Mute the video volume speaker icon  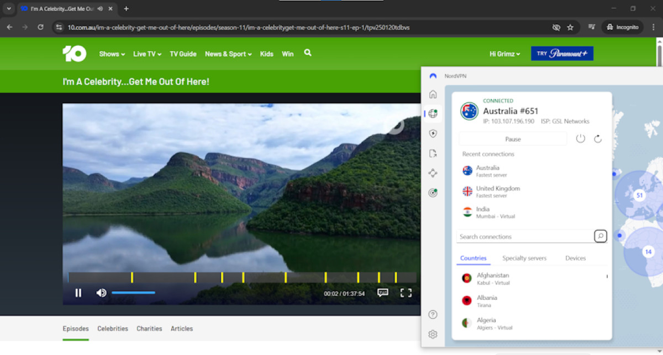[101, 293]
